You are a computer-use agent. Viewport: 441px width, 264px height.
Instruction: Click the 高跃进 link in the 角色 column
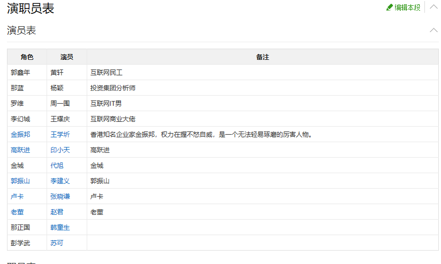click(x=20, y=150)
